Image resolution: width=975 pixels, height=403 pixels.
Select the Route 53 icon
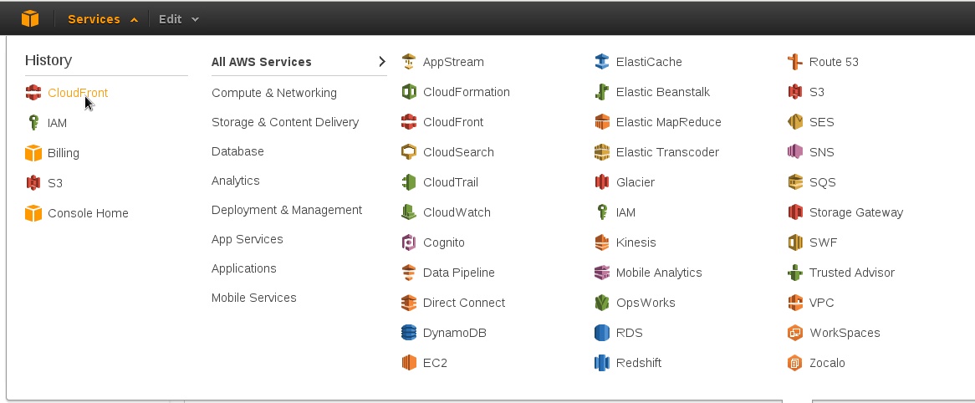click(794, 62)
